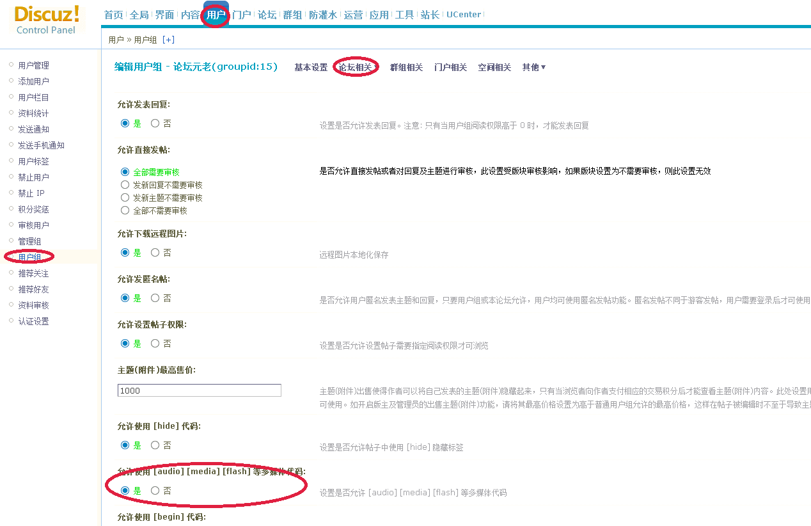The height and width of the screenshot is (526, 811).
Task: Click the 主题(附件)最高售价 input field
Action: [x=199, y=390]
